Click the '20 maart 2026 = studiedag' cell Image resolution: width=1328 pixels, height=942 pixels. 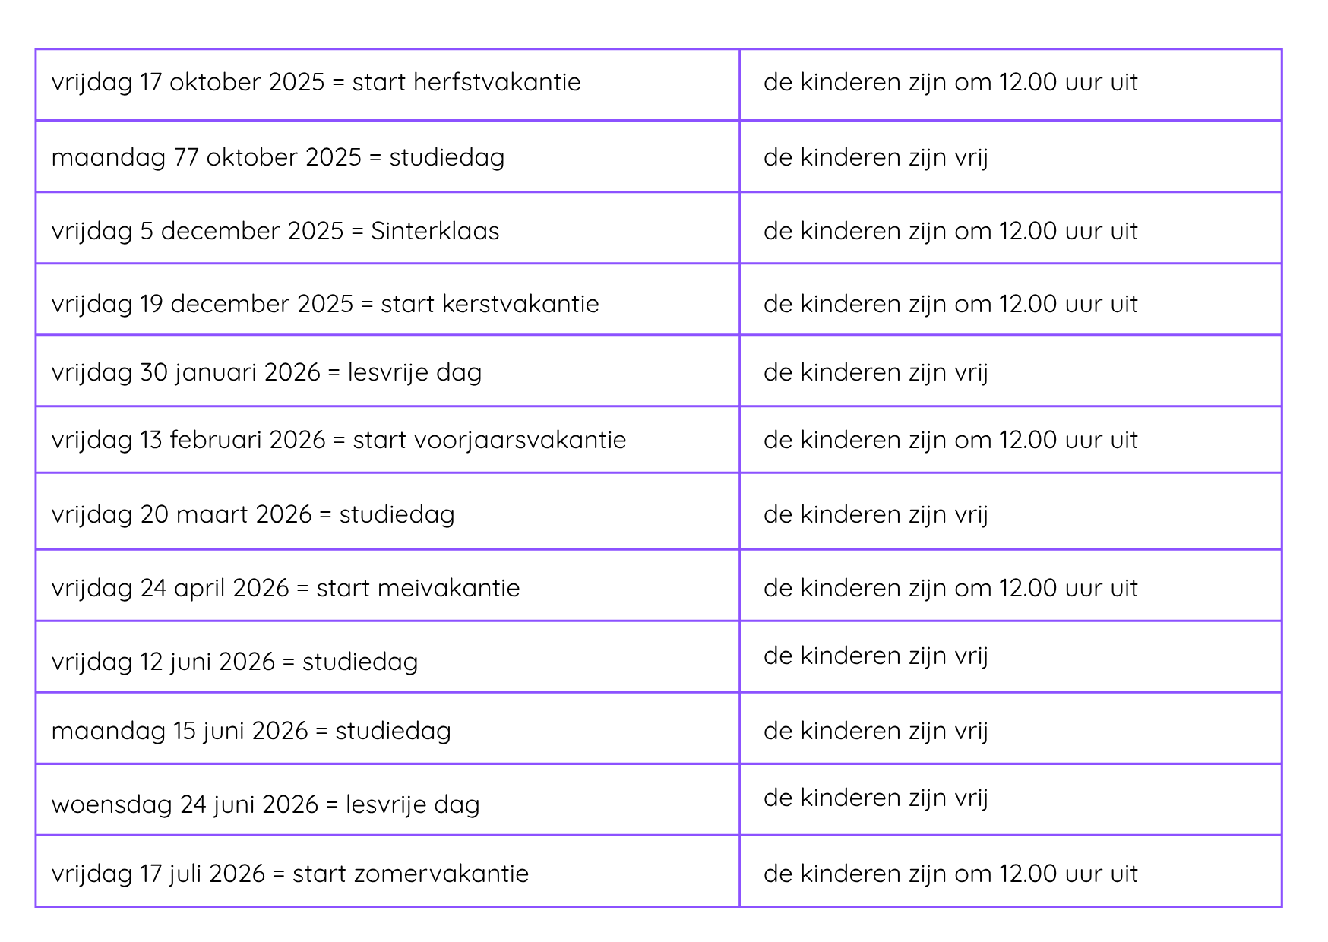[253, 514]
